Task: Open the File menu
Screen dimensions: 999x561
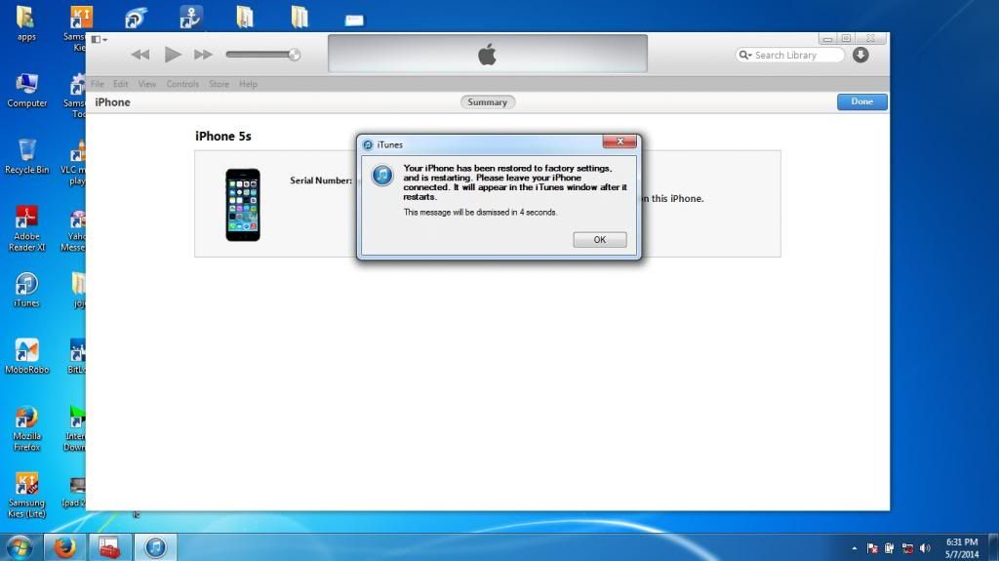Action: pos(98,84)
